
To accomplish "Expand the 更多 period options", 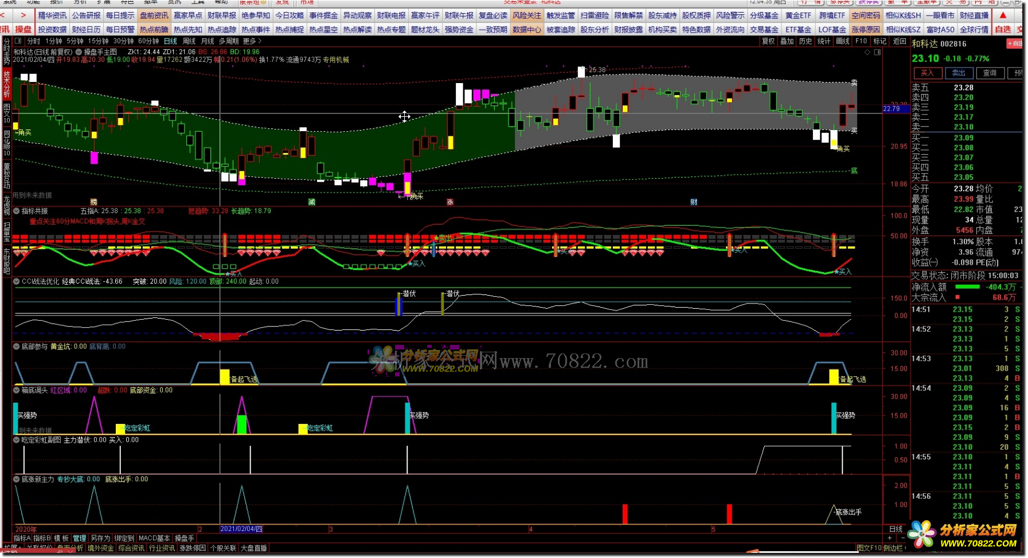I will [x=252, y=41].
